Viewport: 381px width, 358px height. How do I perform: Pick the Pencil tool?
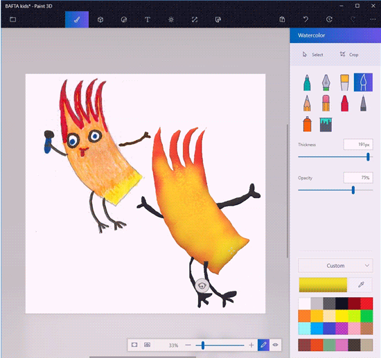click(307, 103)
